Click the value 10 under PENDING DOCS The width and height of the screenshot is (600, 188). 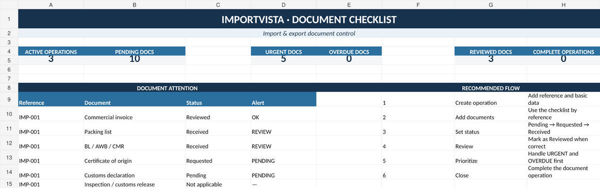coord(134,59)
